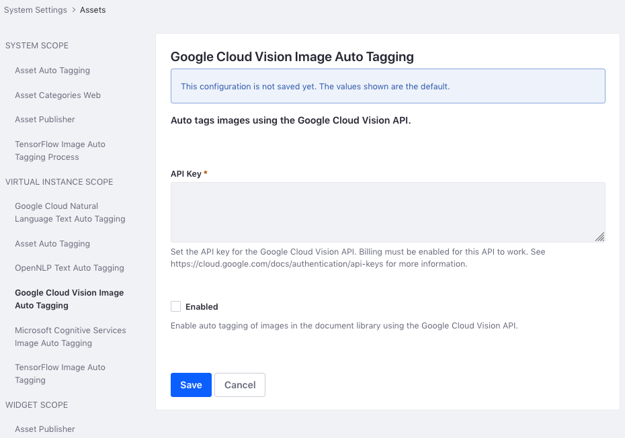Click the 'Set the API key' help text

click(358, 258)
